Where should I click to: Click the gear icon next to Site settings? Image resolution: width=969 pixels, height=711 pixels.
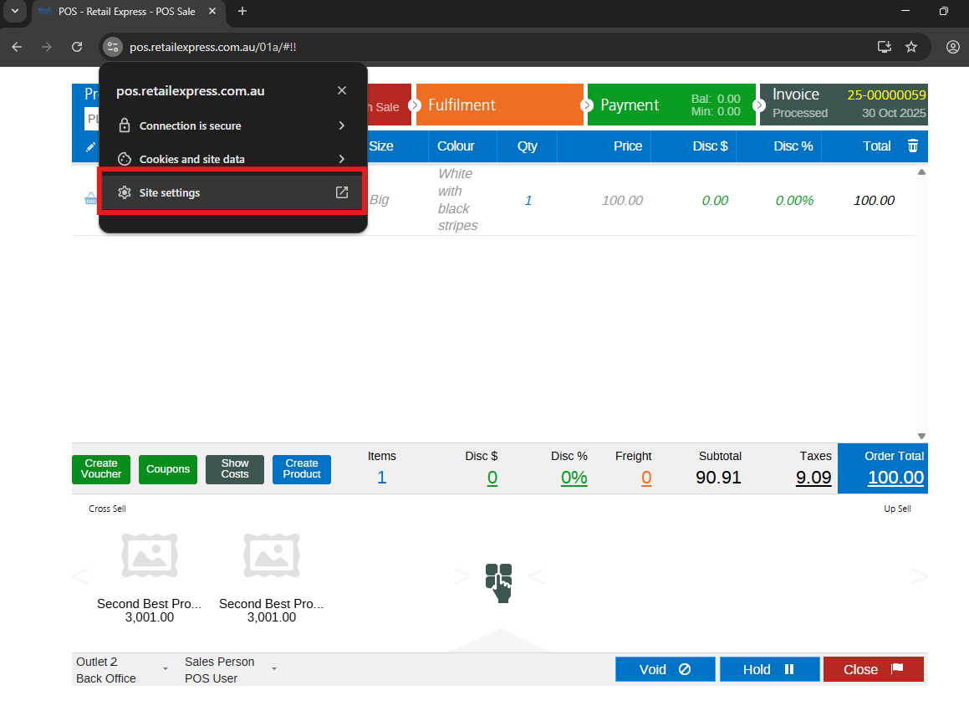(125, 192)
